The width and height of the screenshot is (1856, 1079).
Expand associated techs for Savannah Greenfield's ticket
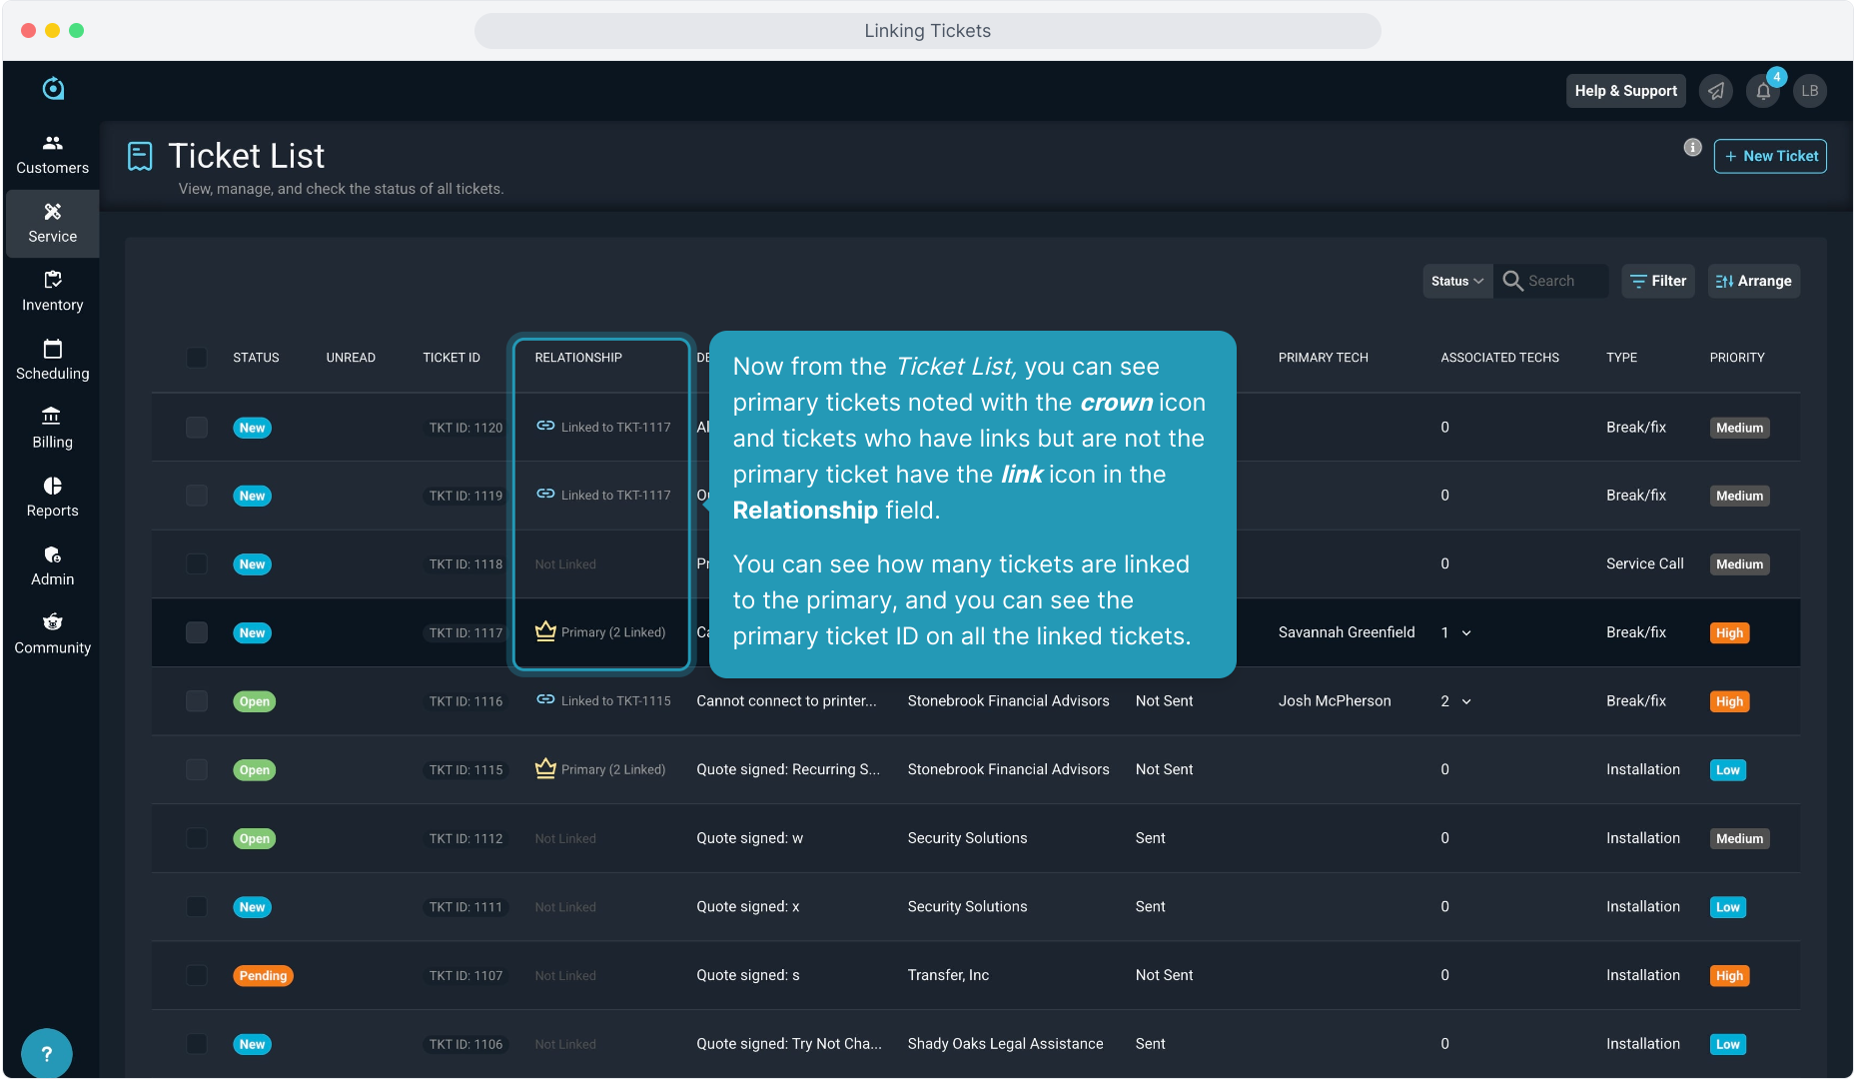tap(1466, 633)
